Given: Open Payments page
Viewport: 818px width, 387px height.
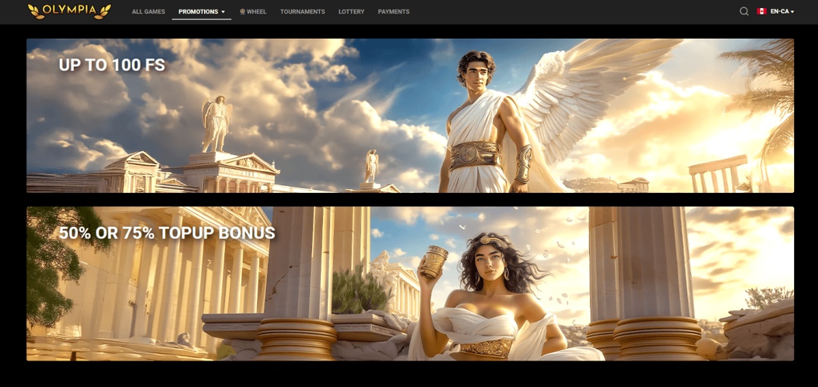Looking at the screenshot, I should pyautogui.click(x=394, y=12).
